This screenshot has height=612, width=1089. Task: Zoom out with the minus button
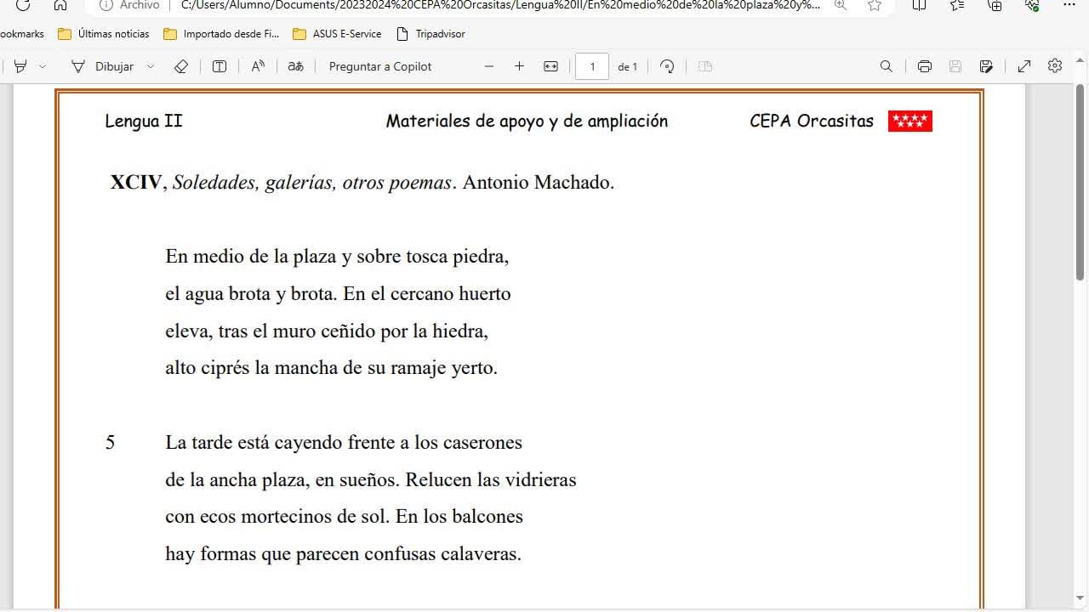pyautogui.click(x=489, y=66)
